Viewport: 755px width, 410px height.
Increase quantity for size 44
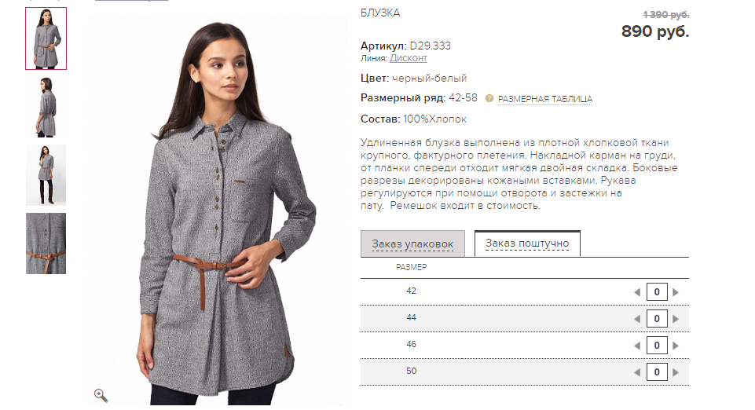tap(676, 319)
